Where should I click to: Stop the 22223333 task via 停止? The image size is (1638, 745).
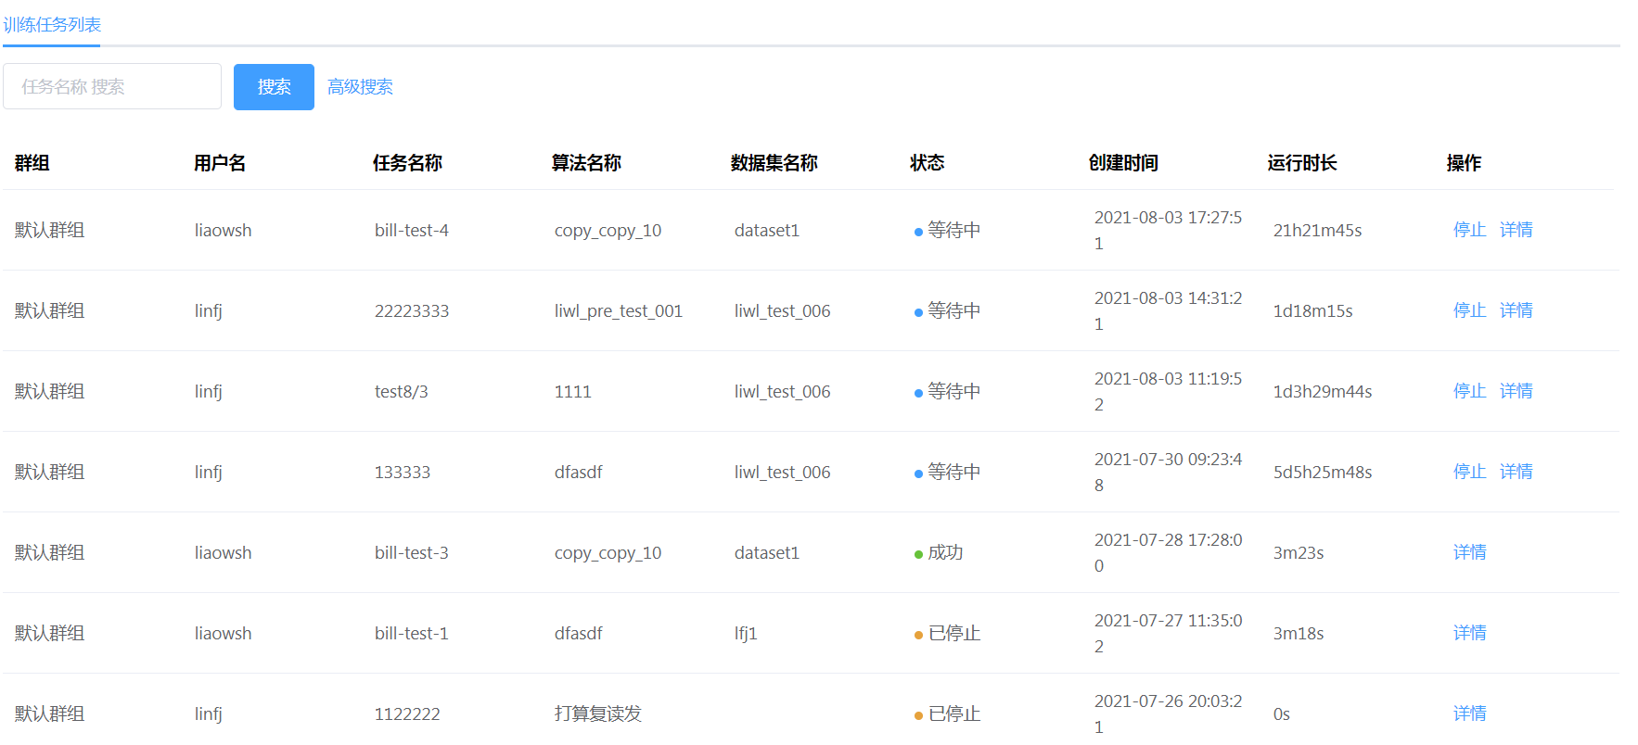[1469, 310]
